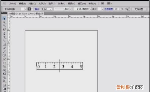Open Adobe Bridge from the menu bar icon

[102, 3]
